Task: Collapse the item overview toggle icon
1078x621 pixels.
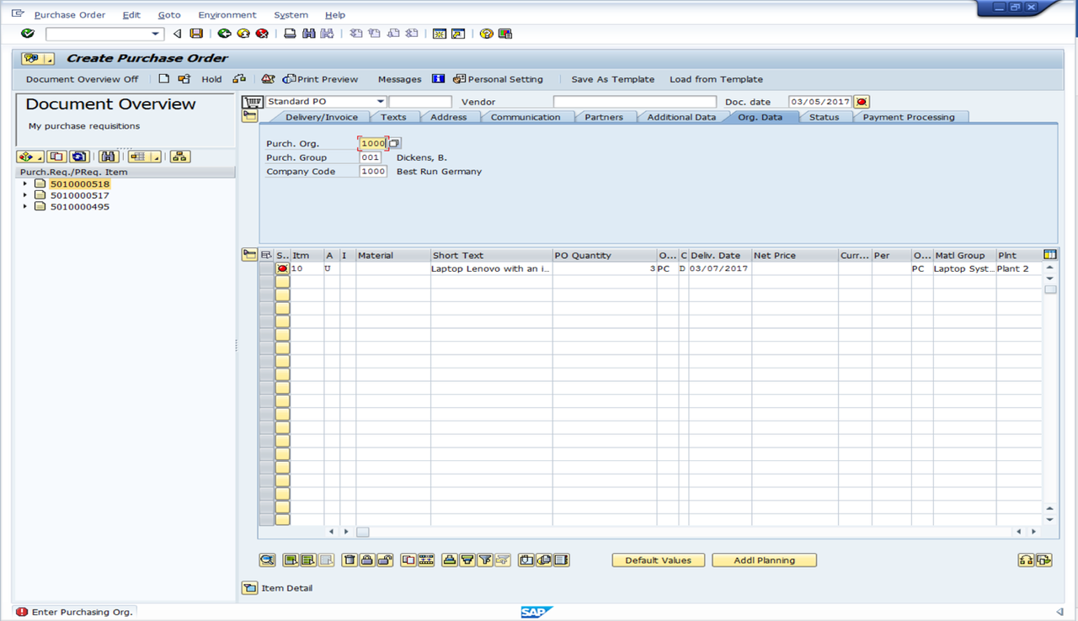Action: (x=249, y=255)
